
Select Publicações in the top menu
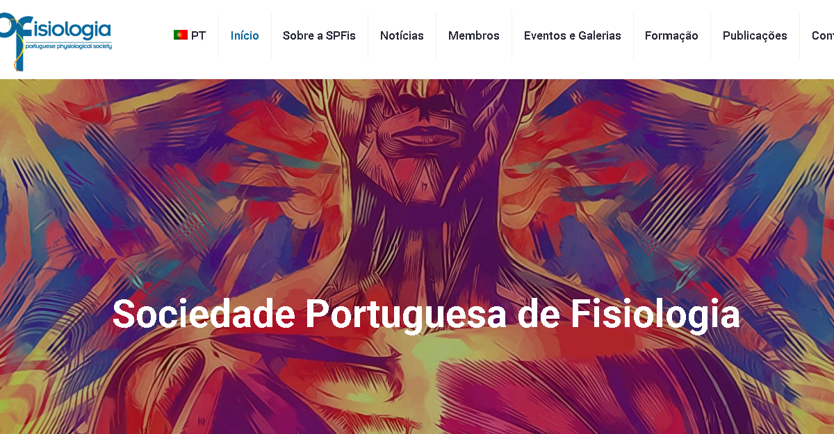point(755,35)
